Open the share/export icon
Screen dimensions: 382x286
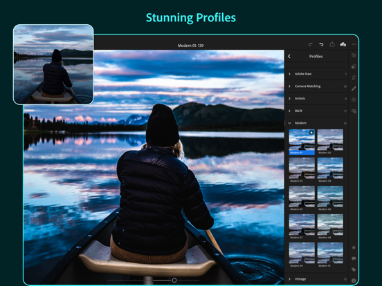332,44
